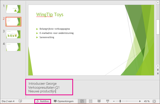Screen dimensions: 160x104
Task: Click the scrollbar up arrow
Action: click(x=158, y=3)
